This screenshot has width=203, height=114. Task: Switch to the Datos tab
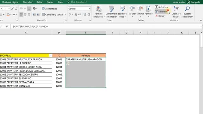(39, 2)
